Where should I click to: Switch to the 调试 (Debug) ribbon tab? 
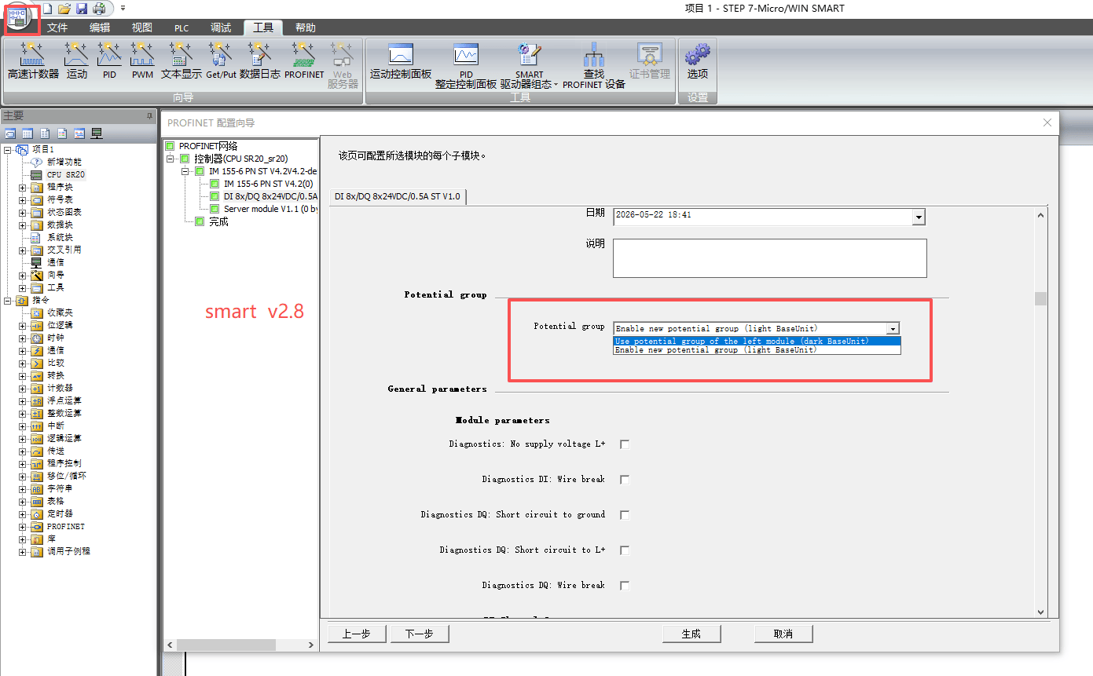221,27
